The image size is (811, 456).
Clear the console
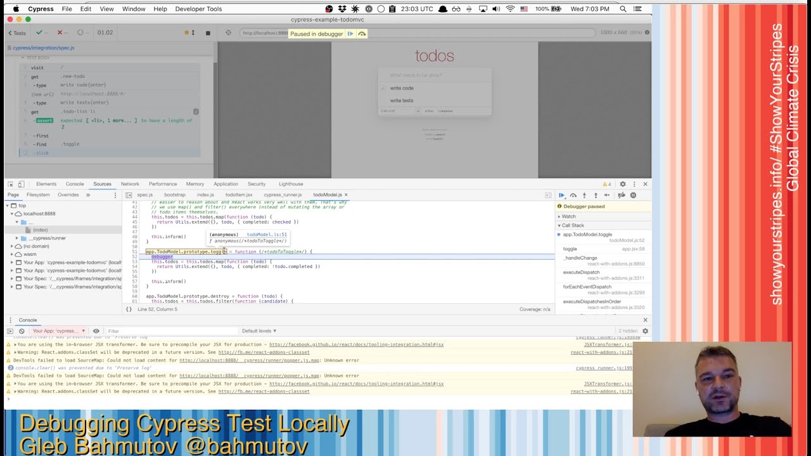pos(22,331)
